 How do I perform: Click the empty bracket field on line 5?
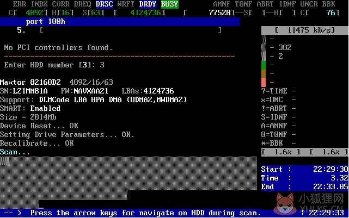[x=131, y=30]
